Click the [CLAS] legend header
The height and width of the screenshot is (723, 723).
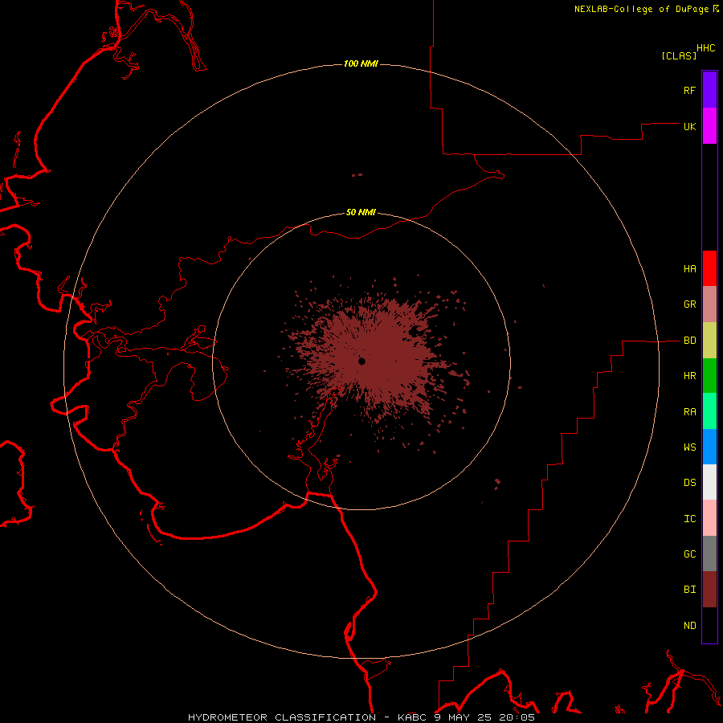pyautogui.click(x=679, y=55)
